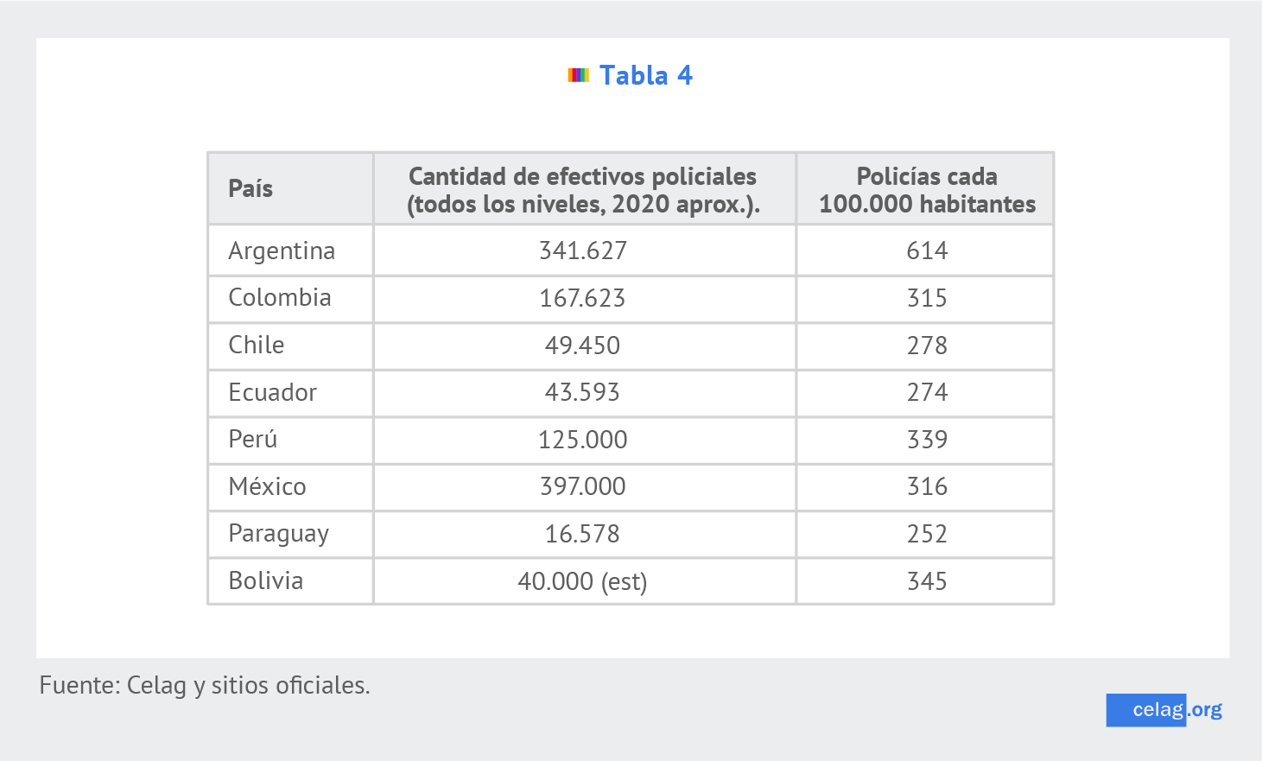Click the Perú country cell
Image resolution: width=1262 pixels, height=761 pixels.
click(253, 440)
